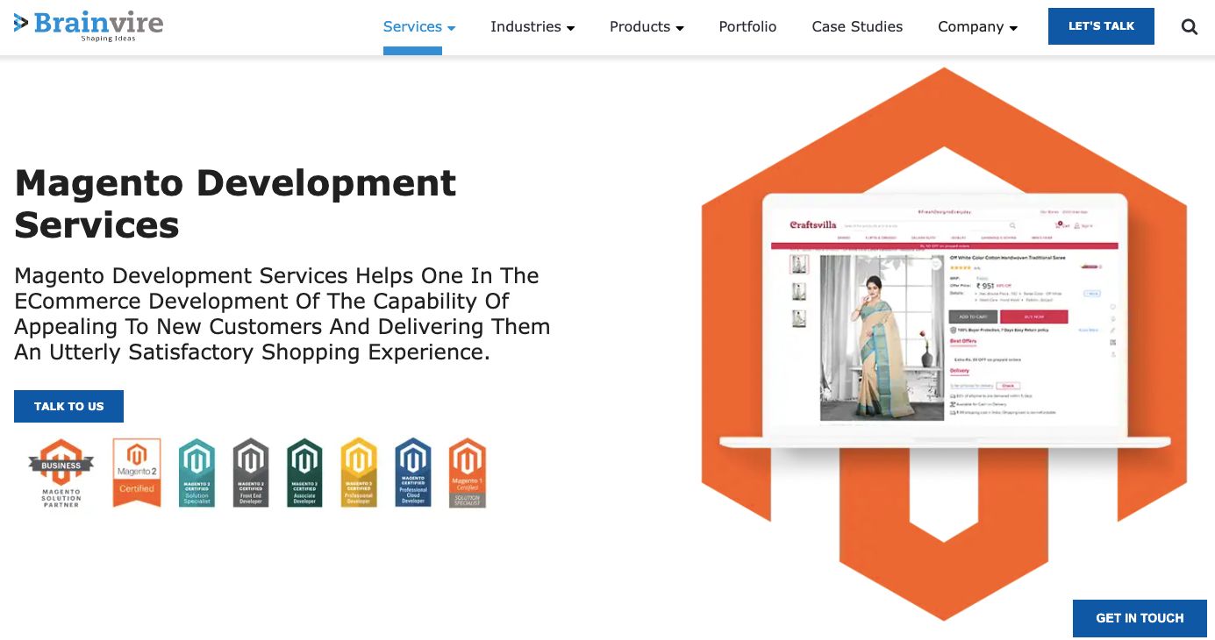The height and width of the screenshot is (640, 1215).
Task: Go to the Portfolio page
Action: tap(747, 26)
